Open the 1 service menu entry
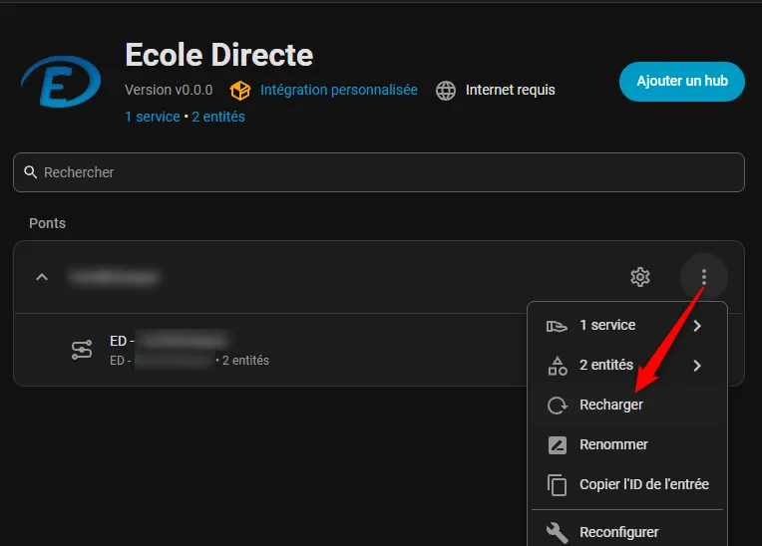 click(627, 326)
